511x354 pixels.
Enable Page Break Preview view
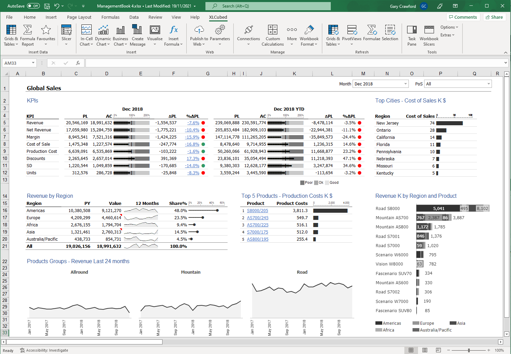[438, 350]
